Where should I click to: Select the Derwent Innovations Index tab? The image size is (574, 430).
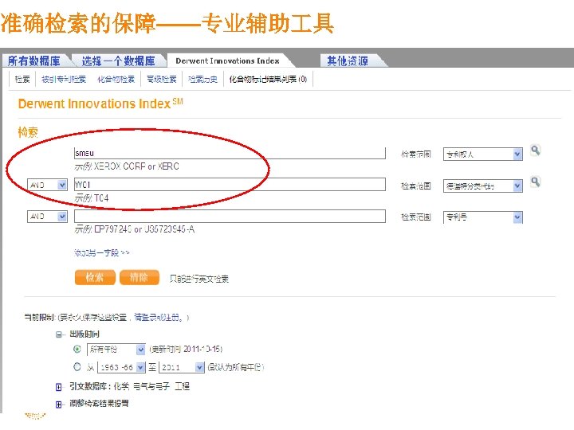(x=228, y=61)
